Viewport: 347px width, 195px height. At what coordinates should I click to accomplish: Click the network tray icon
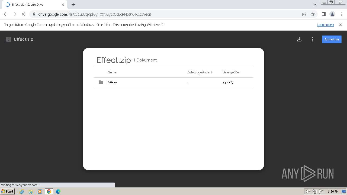point(315,191)
